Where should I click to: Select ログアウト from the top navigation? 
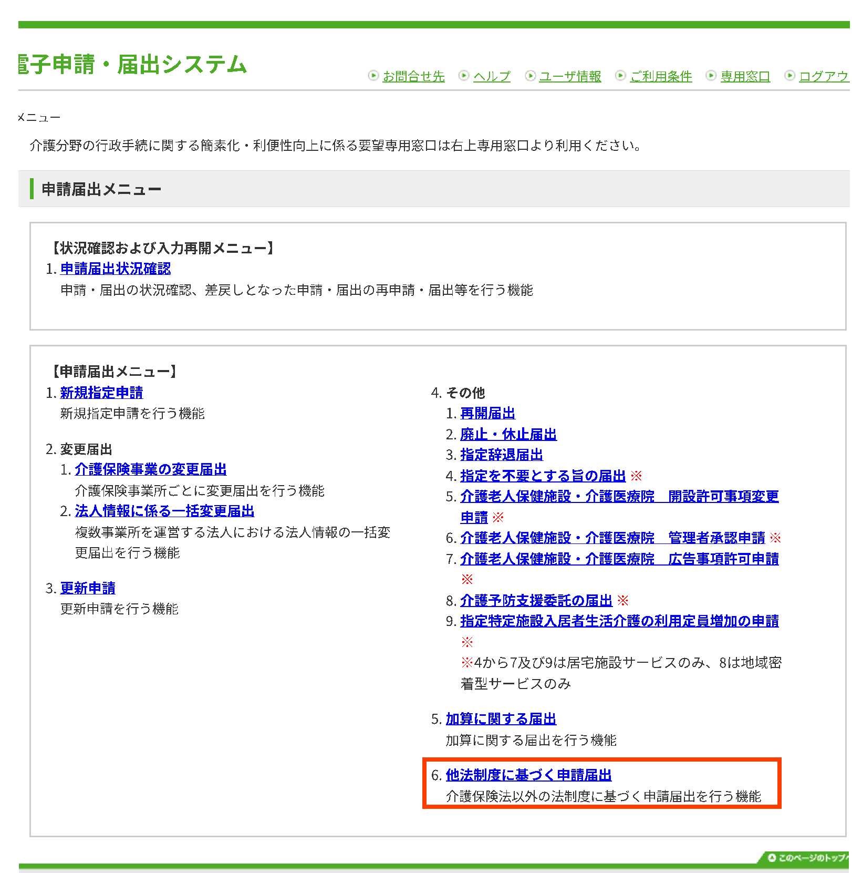click(824, 77)
